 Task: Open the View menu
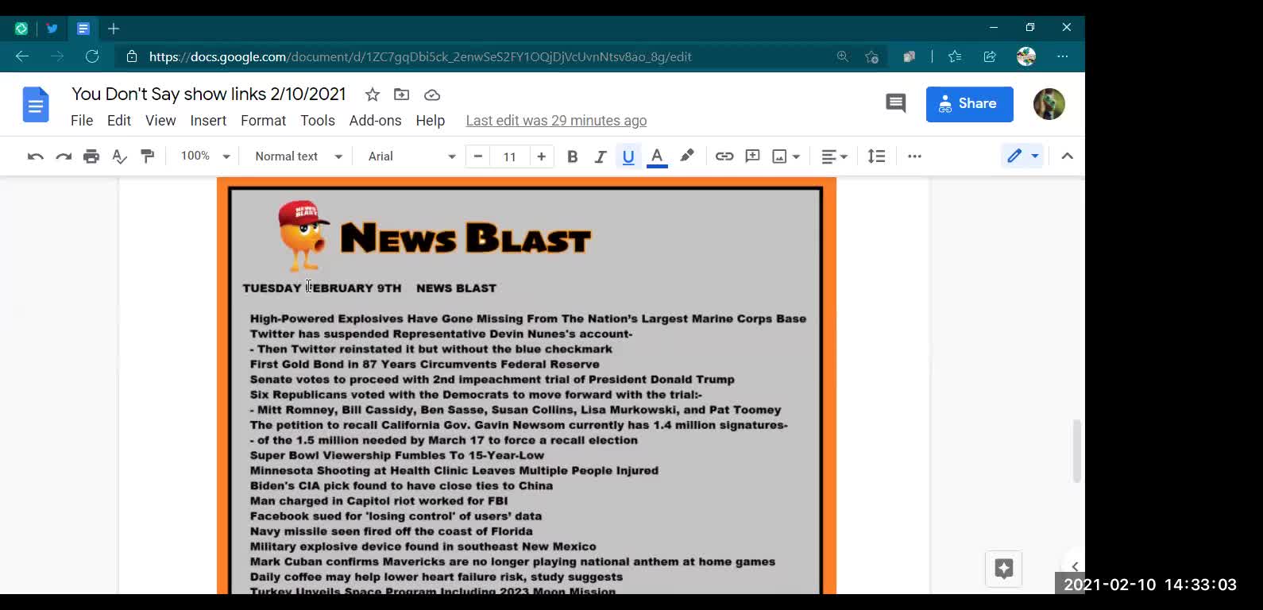[160, 121]
